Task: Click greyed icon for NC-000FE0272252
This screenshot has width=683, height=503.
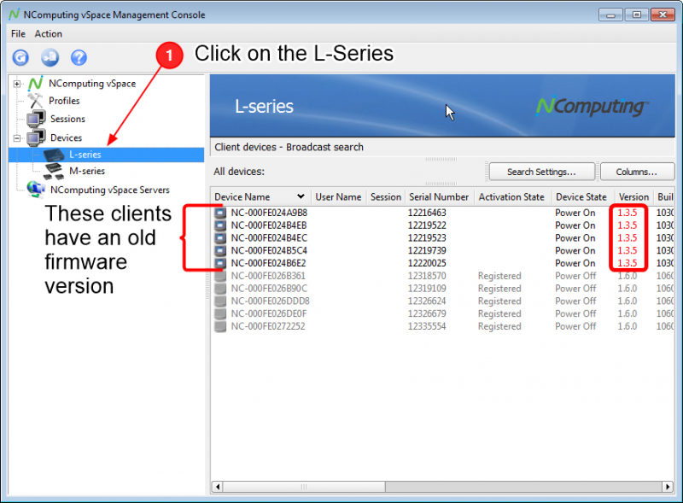Action: click(x=220, y=326)
